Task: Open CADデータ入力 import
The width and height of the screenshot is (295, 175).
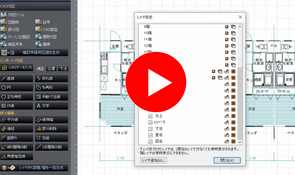Action: click(17, 67)
